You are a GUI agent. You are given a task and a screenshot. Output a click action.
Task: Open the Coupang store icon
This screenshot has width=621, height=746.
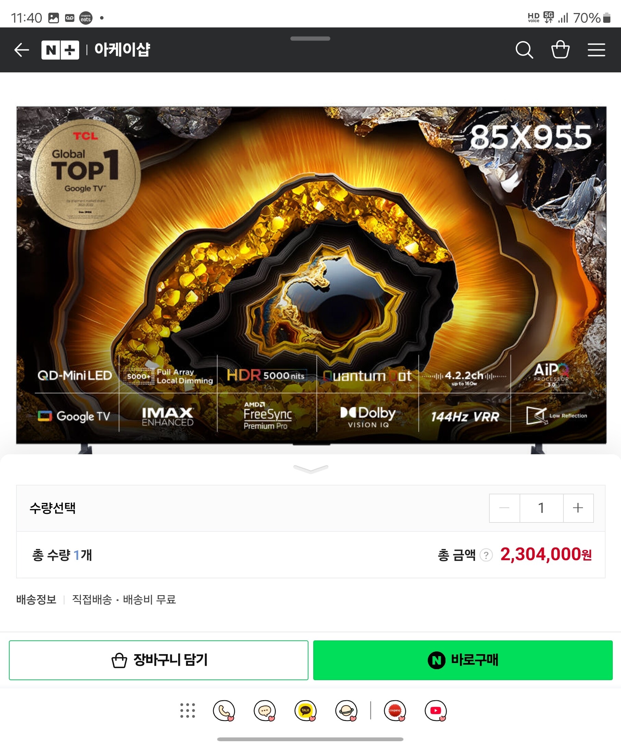395,710
